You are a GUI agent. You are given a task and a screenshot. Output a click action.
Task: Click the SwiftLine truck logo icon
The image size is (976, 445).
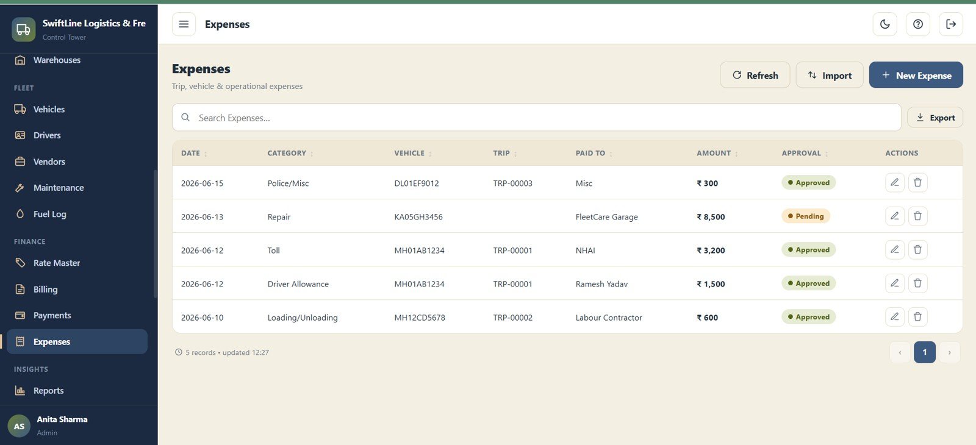coord(23,29)
